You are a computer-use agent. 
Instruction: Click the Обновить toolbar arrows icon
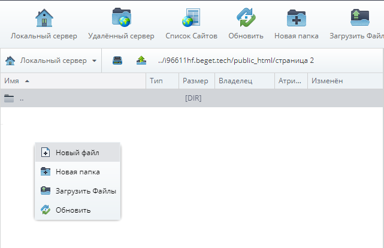tap(246, 17)
